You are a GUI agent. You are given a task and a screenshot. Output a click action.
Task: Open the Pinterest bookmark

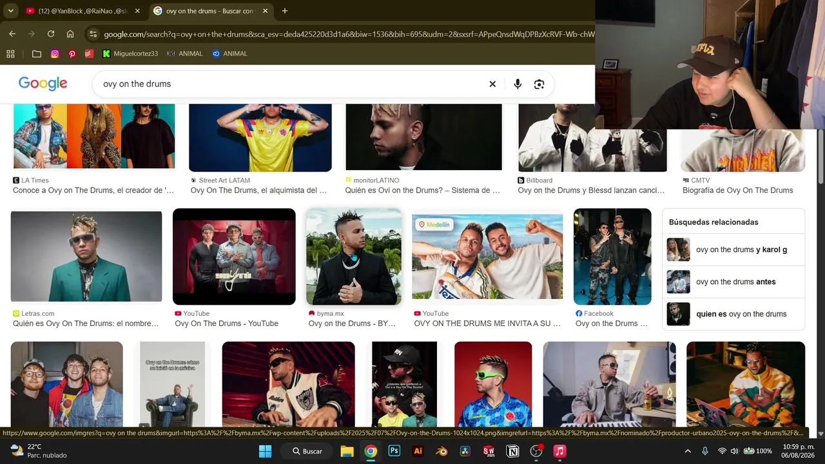click(x=72, y=53)
